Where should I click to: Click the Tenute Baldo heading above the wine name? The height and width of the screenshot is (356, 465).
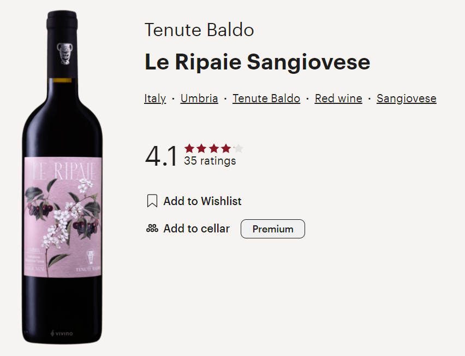coord(199,30)
